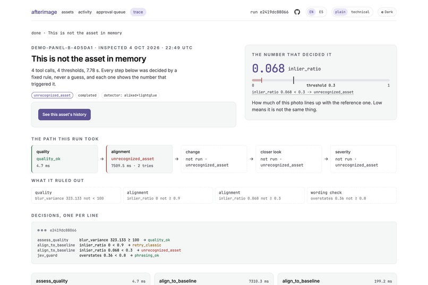This screenshot has width=428, height=285.
Task: Open the approval queue
Action: point(110,12)
